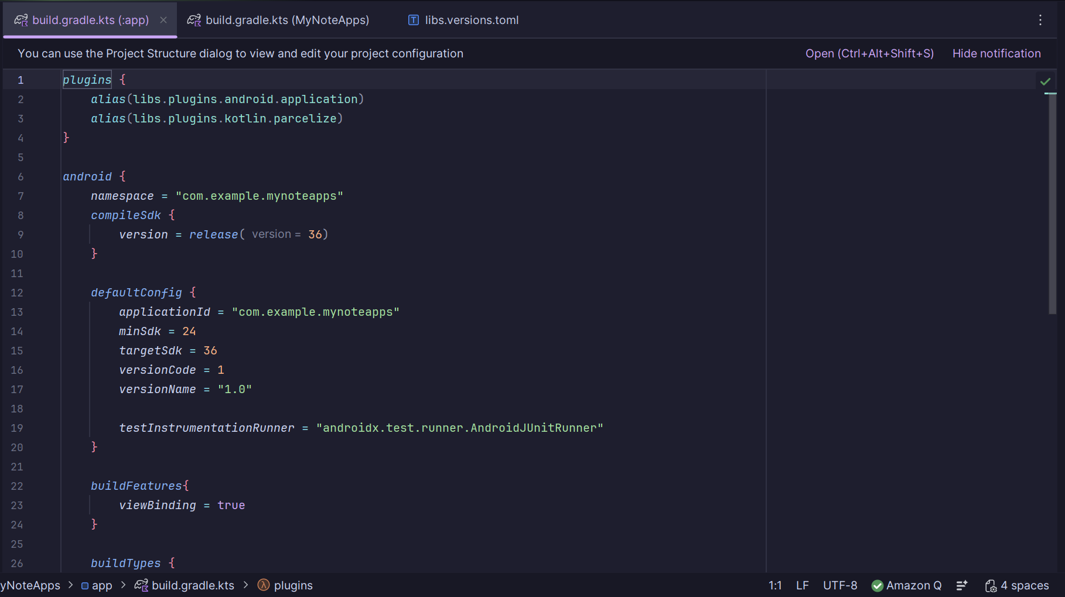The image size is (1065, 597).
Task: Click the Gradle icon on the active :app tab
Action: 20,20
